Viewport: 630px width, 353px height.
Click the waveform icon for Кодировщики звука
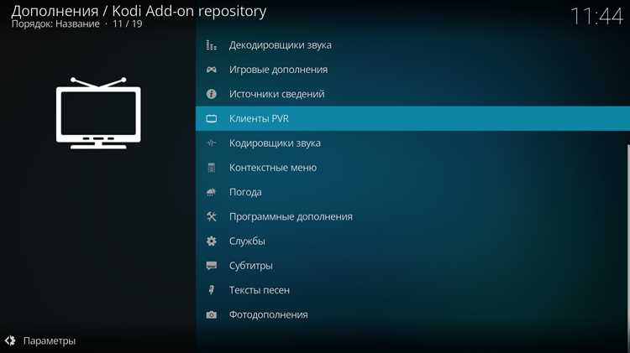coord(212,143)
